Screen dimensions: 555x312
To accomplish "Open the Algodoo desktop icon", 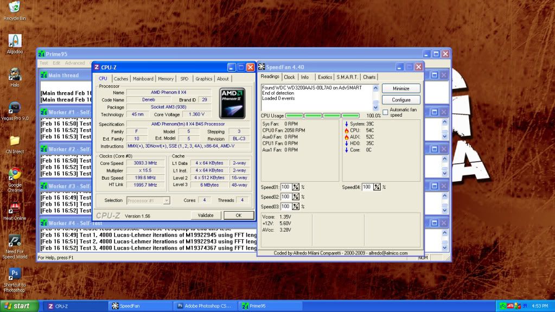I will (x=15, y=41).
